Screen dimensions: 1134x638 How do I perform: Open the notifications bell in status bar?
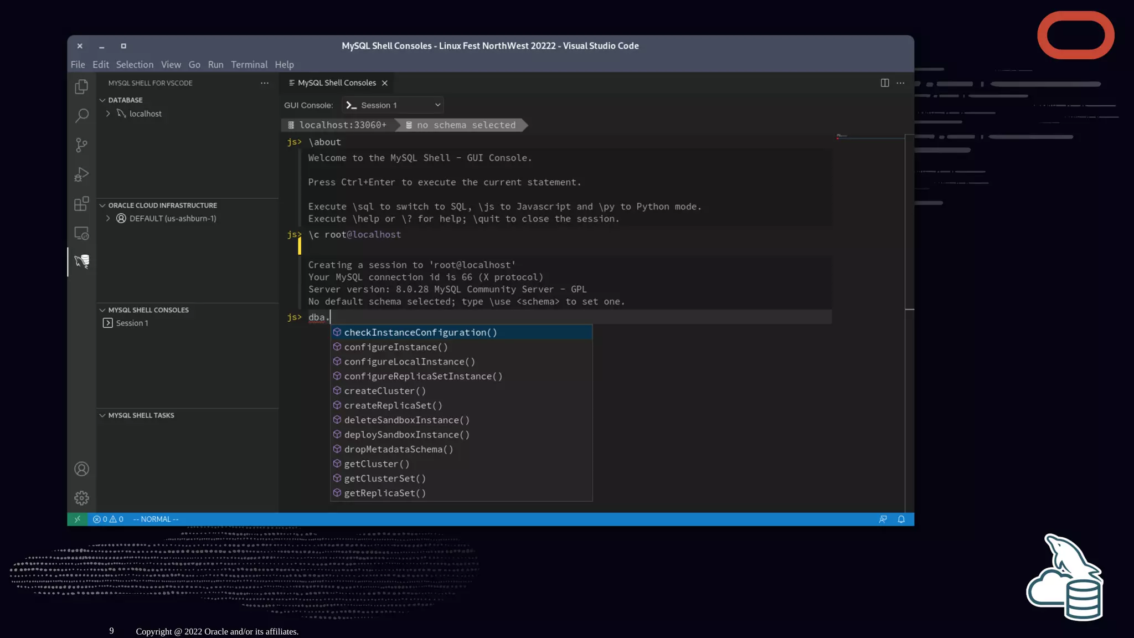coord(901,519)
